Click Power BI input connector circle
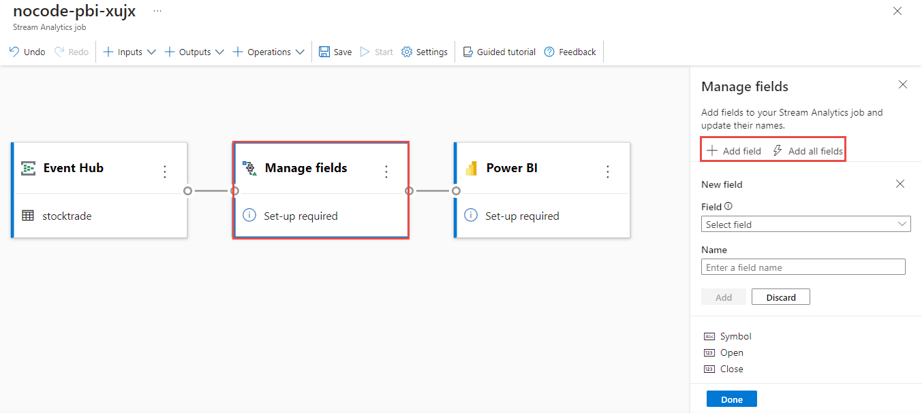 (455, 191)
